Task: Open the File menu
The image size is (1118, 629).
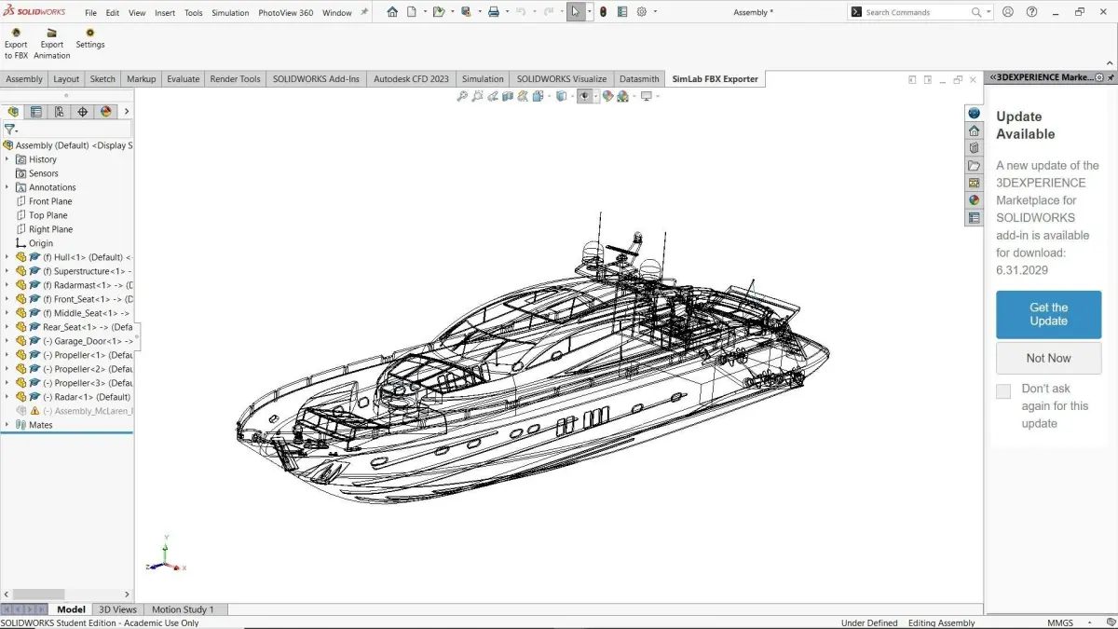Action: coord(90,13)
